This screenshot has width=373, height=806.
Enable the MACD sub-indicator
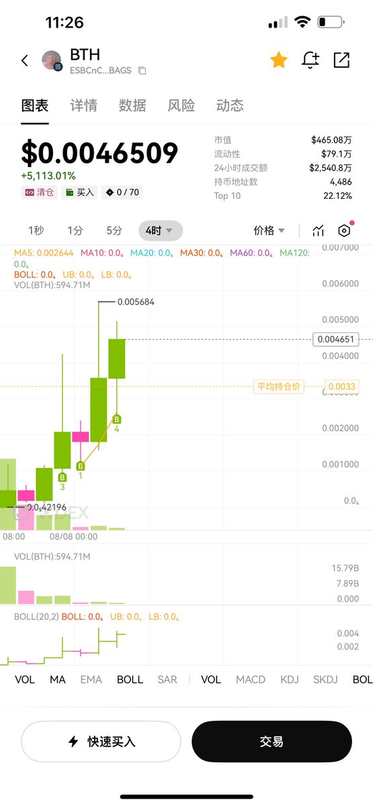251,680
